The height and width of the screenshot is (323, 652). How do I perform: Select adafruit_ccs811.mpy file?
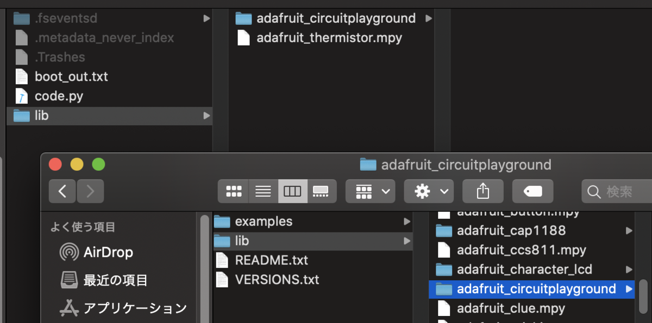(532, 250)
